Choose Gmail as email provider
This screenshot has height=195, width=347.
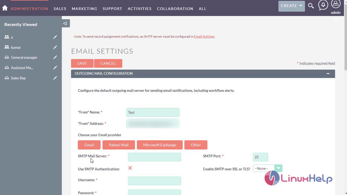tap(89, 145)
